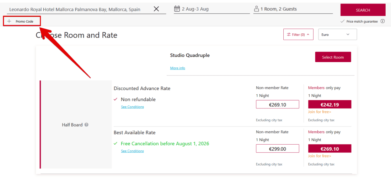This screenshot has height=185, width=391.
Task: Open the 1 Room, 2 Guests selector
Action: point(293,9)
